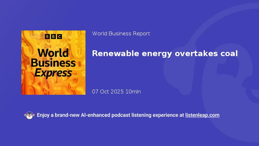Viewport: 259px width, 146px height.
Task: Click the 'Renewable energy overtakes coal' title
Action: (x=165, y=54)
